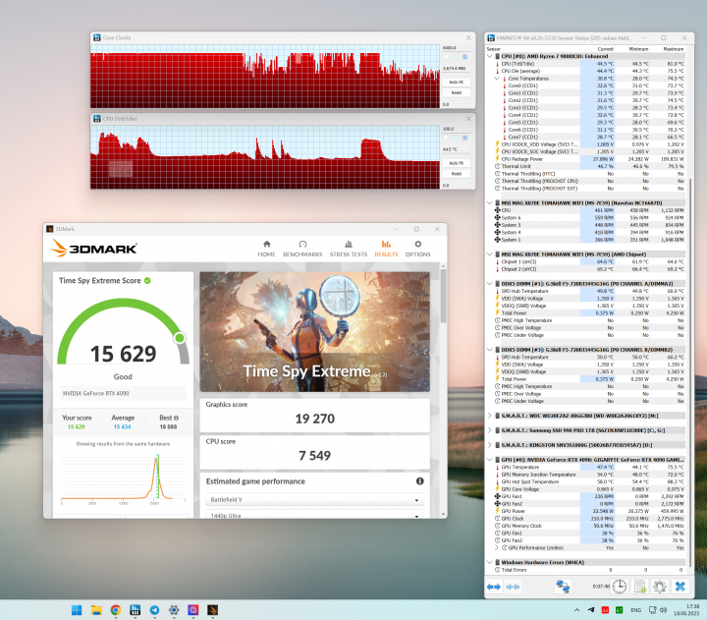Click Auto-Fit in the CPU (Tctl/Tdie) window

pyautogui.click(x=457, y=163)
